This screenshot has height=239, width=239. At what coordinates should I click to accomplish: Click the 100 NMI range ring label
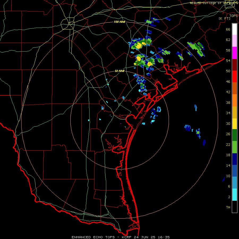pyautogui.click(x=119, y=22)
